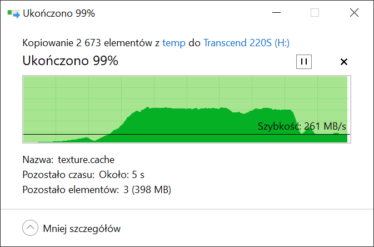Click the "Ukończono 99%" progress heading
The image size is (374, 247).
coord(70,61)
